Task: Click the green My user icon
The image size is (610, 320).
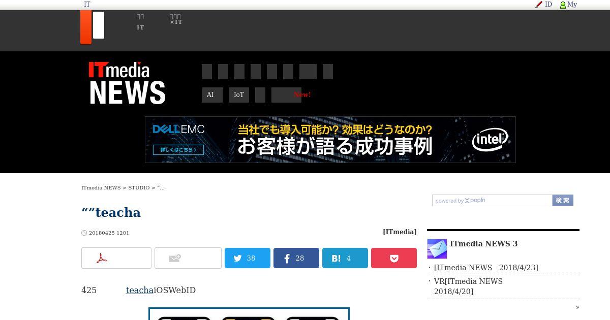Action: [x=563, y=5]
